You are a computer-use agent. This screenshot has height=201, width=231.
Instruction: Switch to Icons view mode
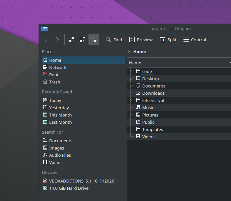(71, 40)
